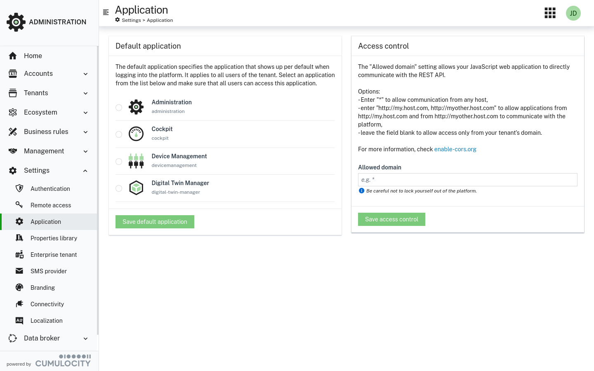594x371 pixels.
Task: Click the Digital Twin Manager cube icon
Action: (136, 188)
